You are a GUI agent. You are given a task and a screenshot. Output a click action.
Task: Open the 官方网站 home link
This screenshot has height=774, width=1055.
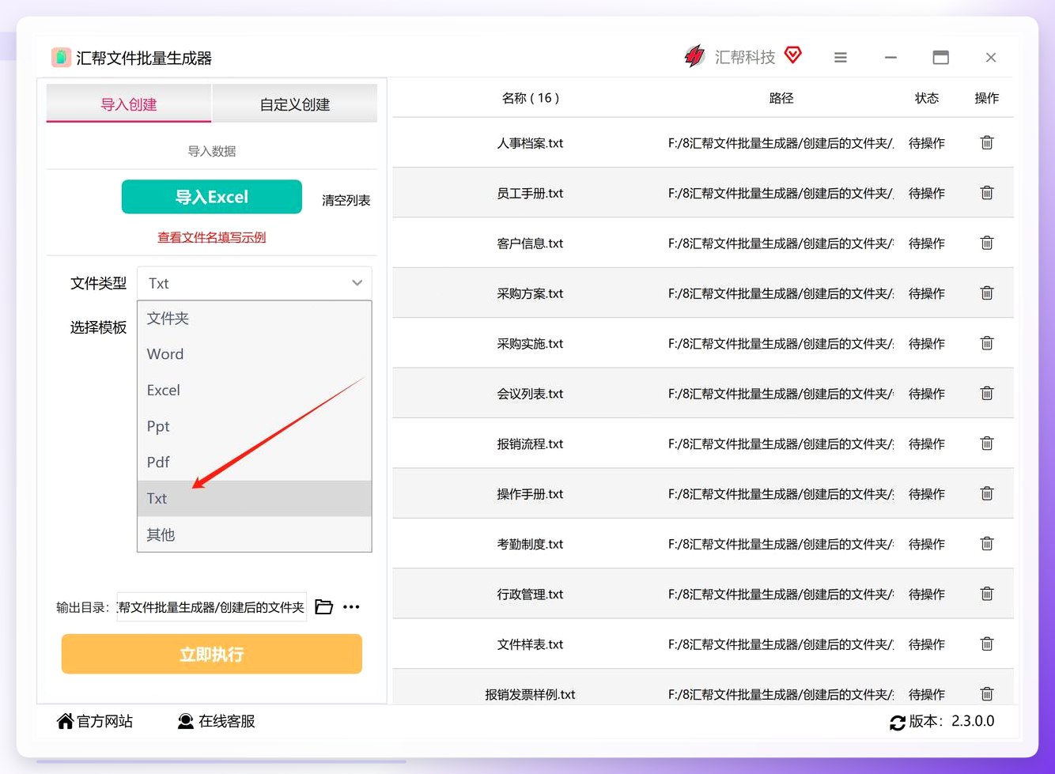[95, 721]
